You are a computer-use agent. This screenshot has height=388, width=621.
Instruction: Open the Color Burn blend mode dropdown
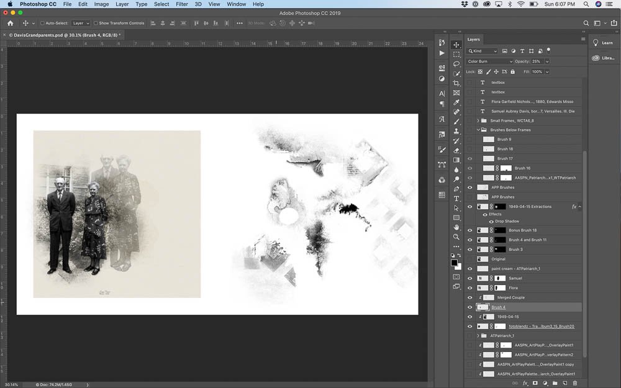point(489,61)
